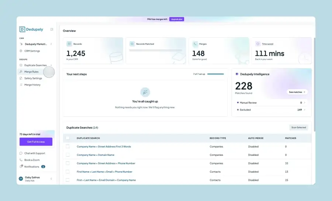332x201 pixels.
Task: Click the Chat with Support bubble icon
Action: (x=21, y=153)
